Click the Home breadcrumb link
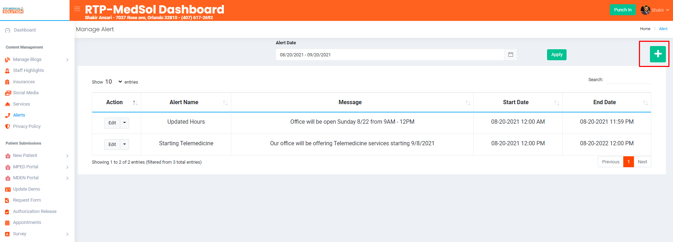 pyautogui.click(x=645, y=29)
